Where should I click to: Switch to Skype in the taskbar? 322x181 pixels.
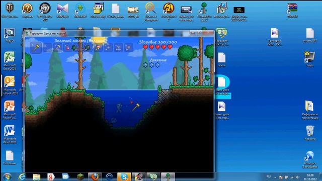(x=124, y=176)
